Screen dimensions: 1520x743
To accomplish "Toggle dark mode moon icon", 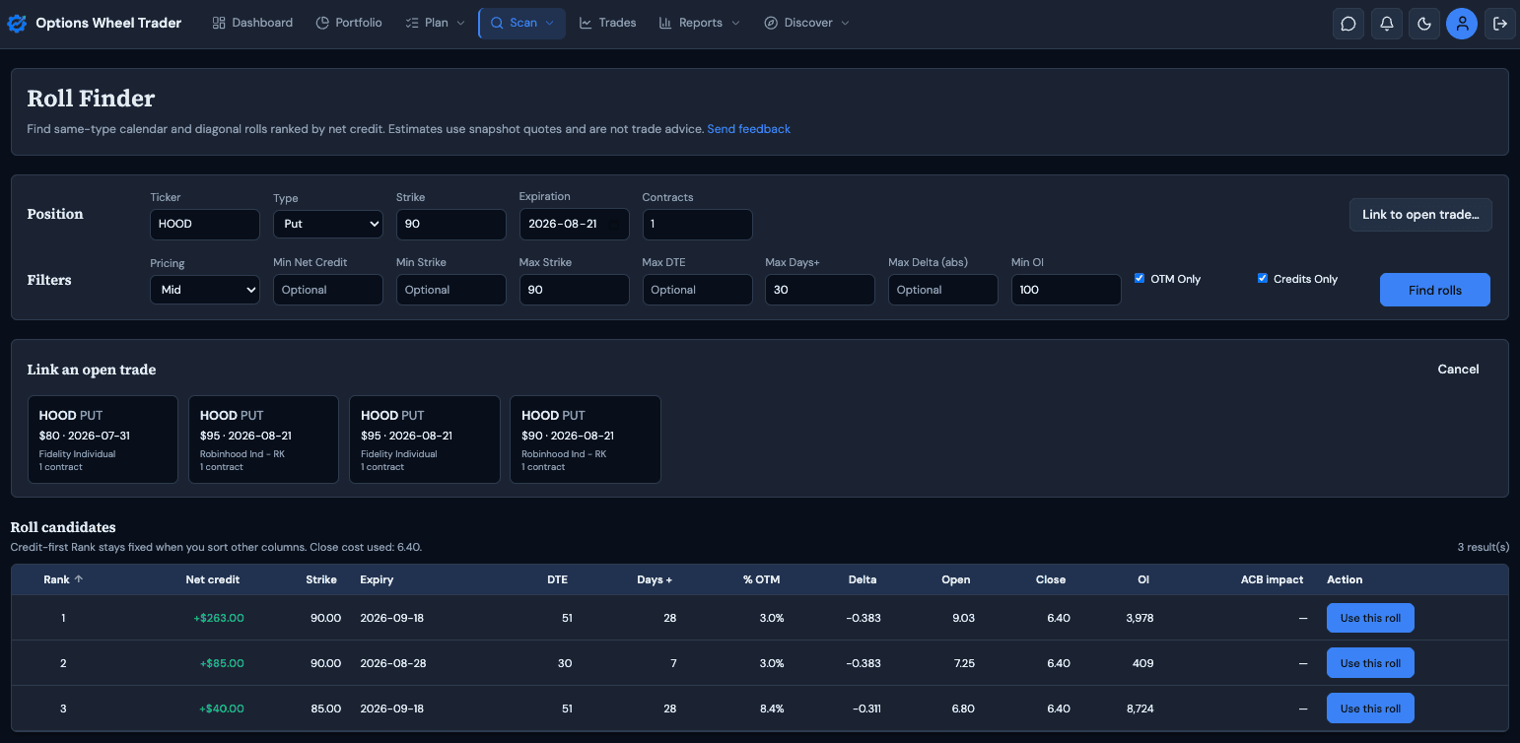I will point(1424,24).
